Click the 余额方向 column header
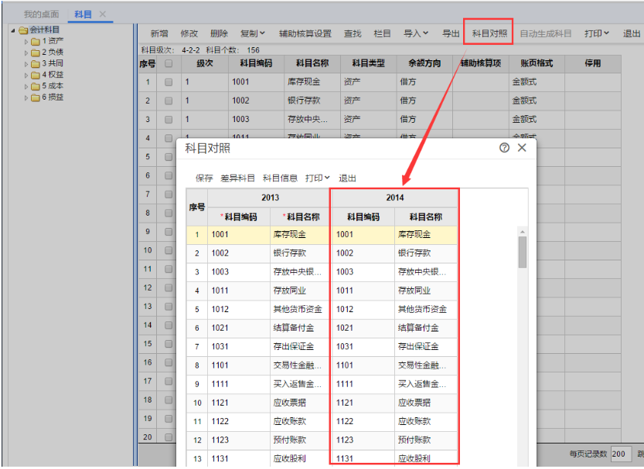 424,63
